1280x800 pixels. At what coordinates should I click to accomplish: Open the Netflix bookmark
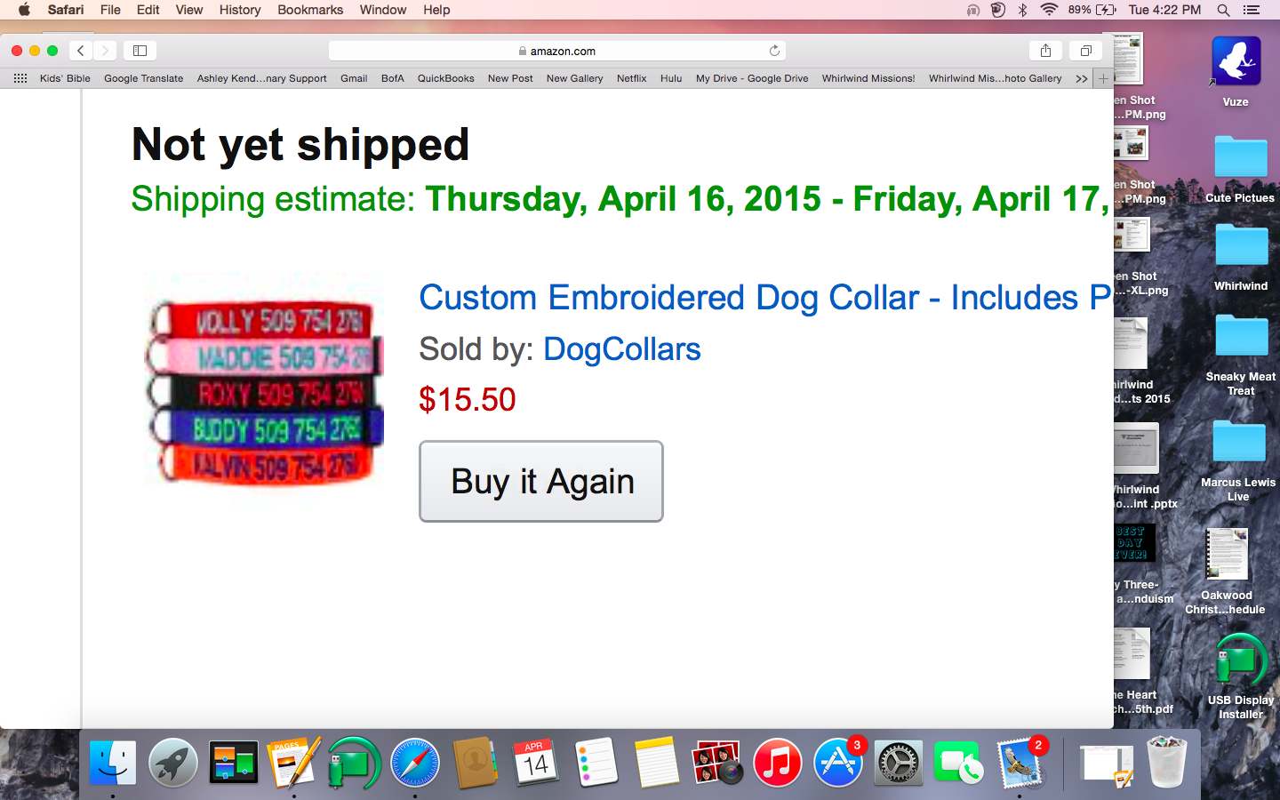[x=631, y=78]
